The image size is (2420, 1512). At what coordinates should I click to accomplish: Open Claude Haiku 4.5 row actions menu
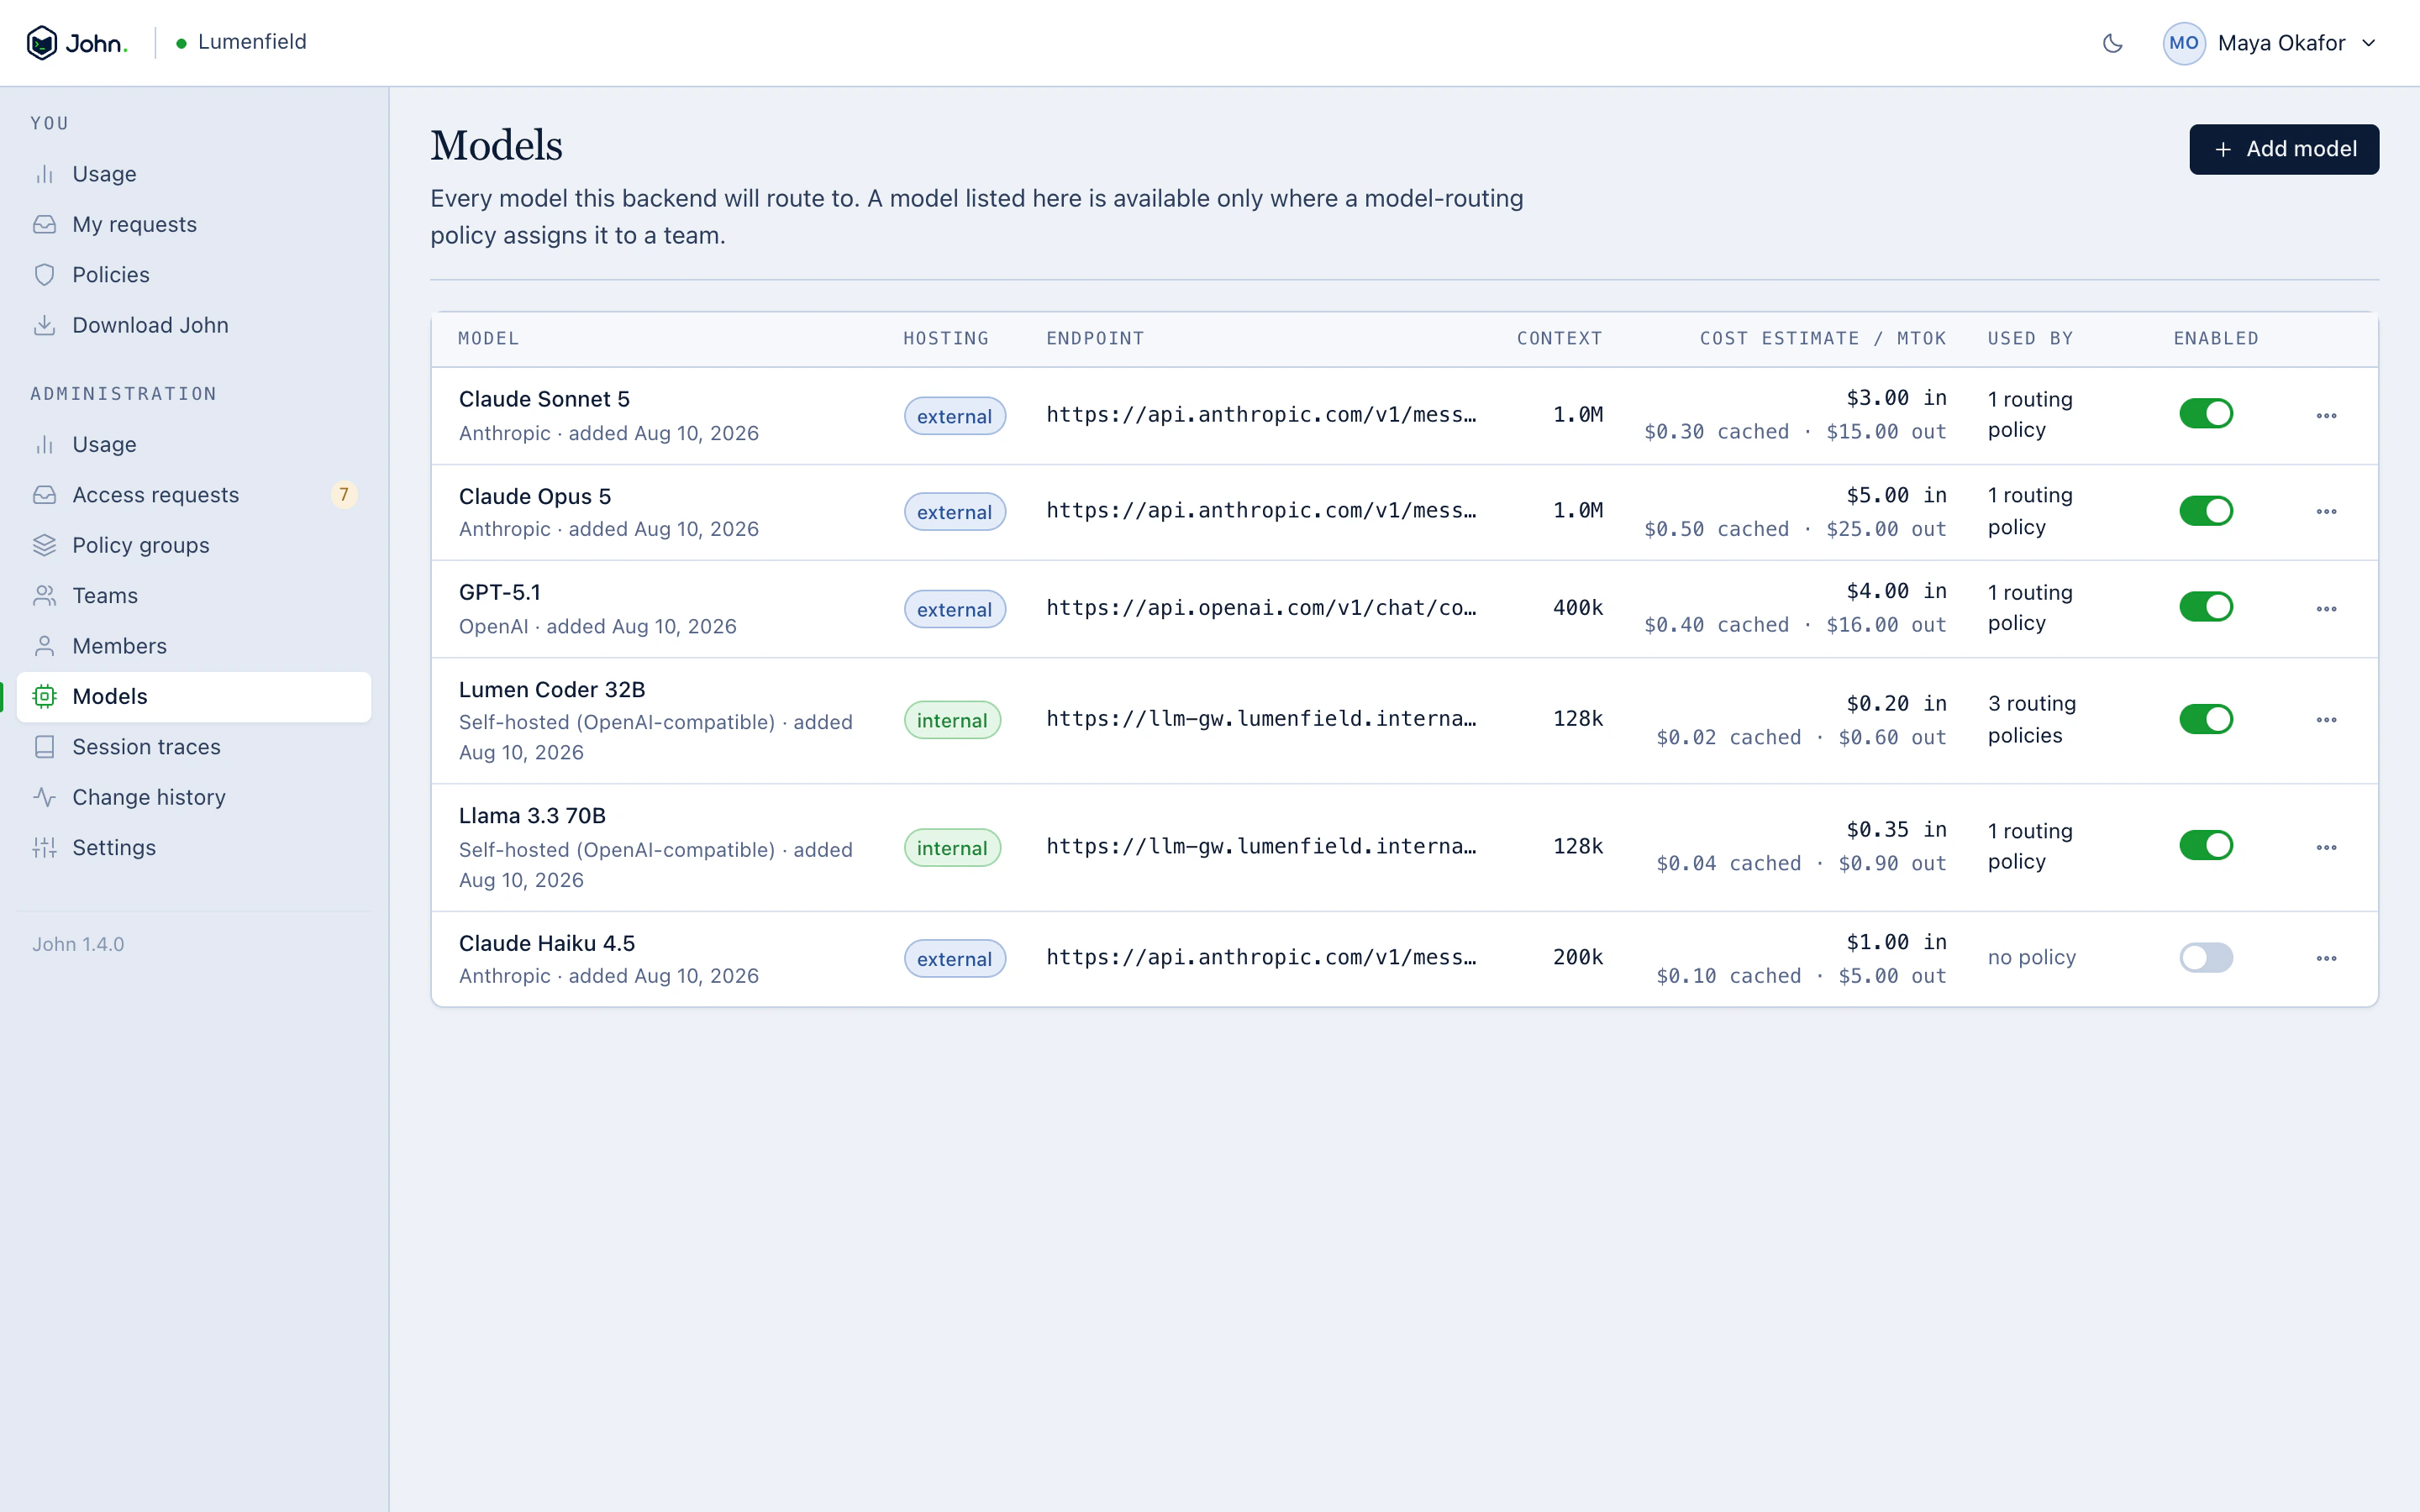coord(2326,959)
